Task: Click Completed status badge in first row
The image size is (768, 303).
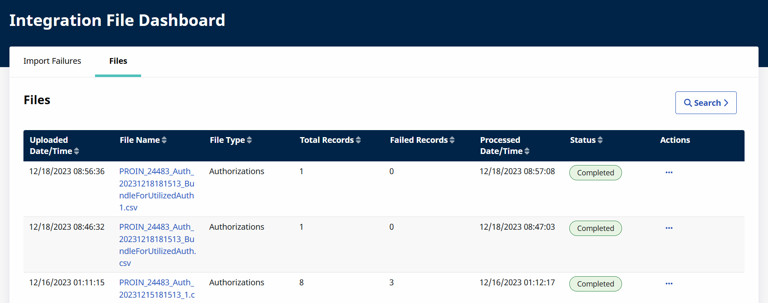Action: [x=595, y=173]
